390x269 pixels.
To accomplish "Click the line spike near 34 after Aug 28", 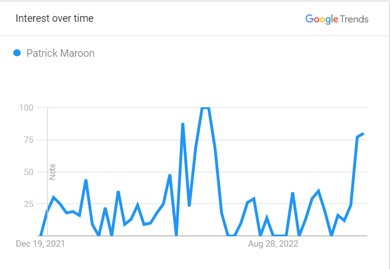I will pos(293,193).
